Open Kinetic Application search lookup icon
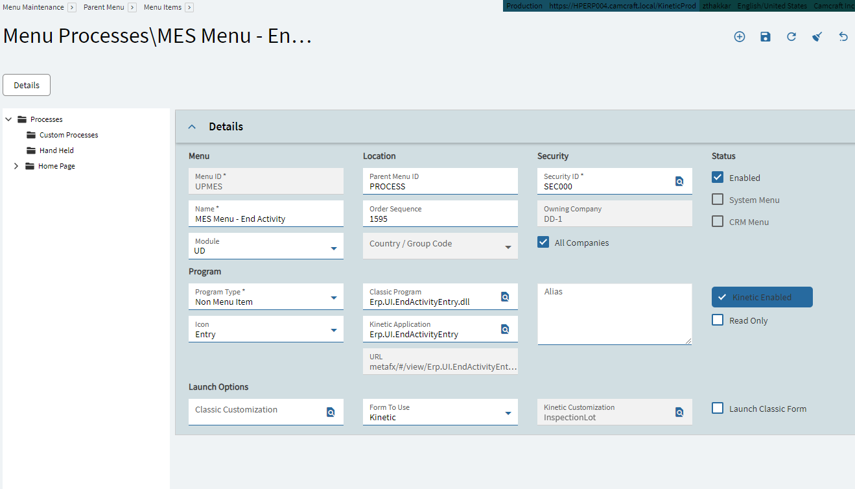The height and width of the screenshot is (489, 855). (505, 329)
